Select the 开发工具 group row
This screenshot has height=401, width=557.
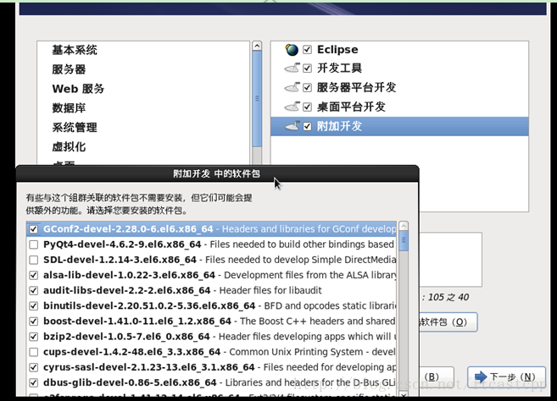pyautogui.click(x=399, y=68)
